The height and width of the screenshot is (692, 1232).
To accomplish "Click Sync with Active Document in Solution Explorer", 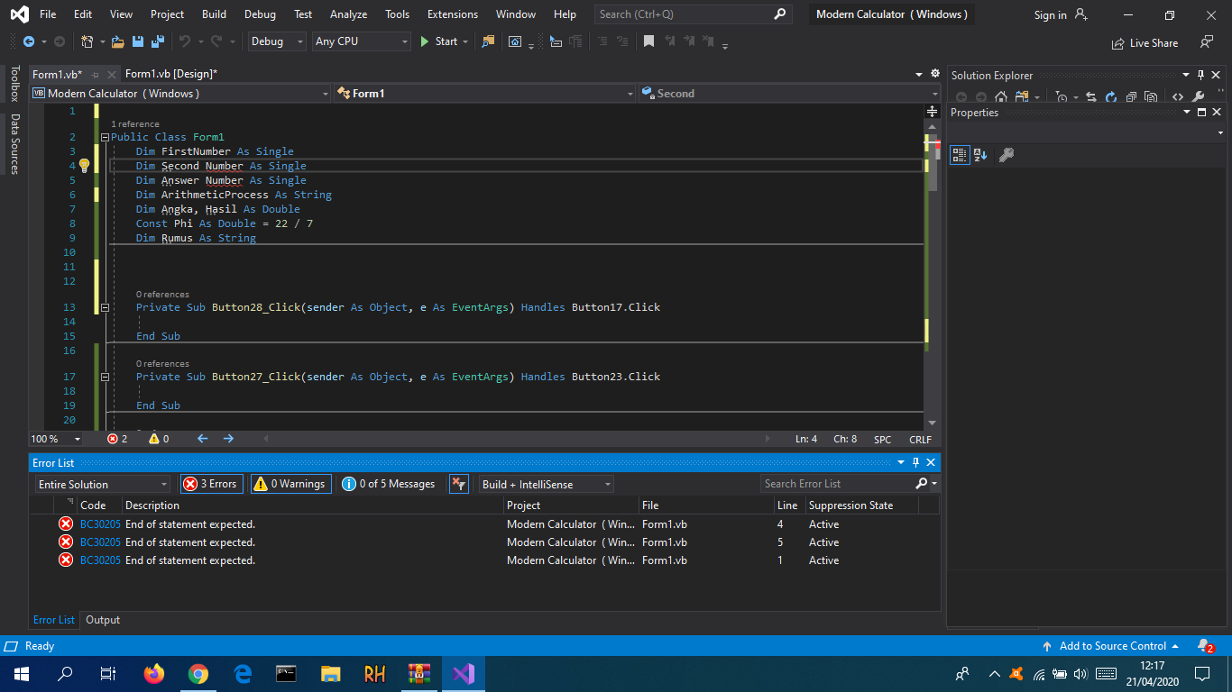I will pyautogui.click(x=1090, y=97).
